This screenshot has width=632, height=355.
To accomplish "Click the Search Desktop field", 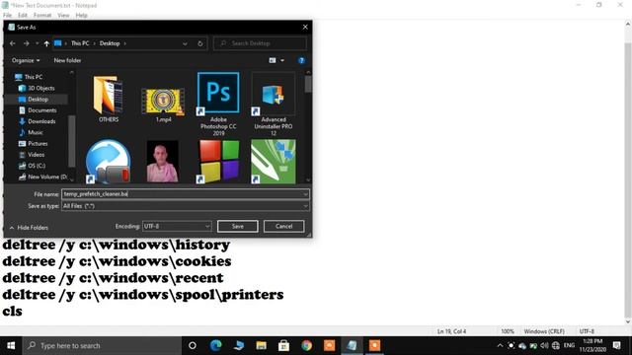I will pos(260,43).
